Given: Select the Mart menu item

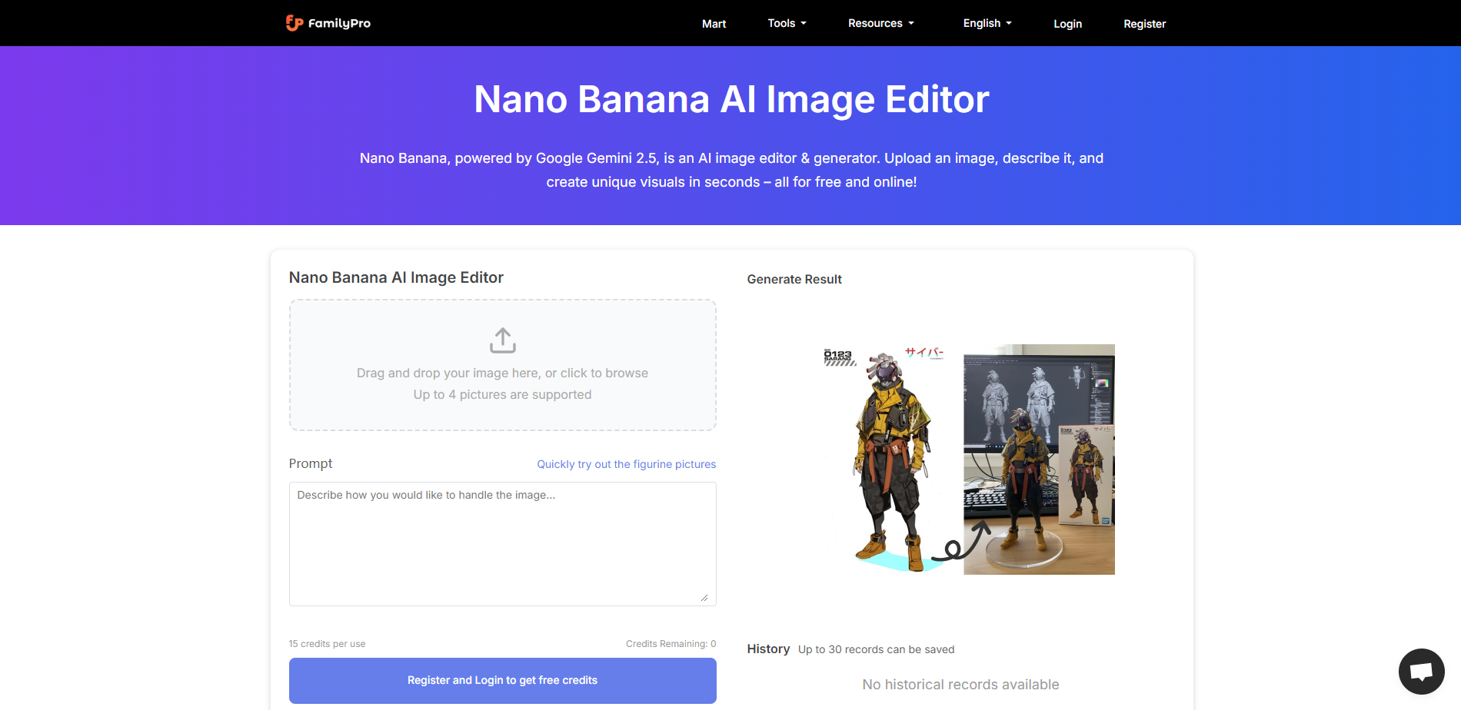Looking at the screenshot, I should point(714,24).
